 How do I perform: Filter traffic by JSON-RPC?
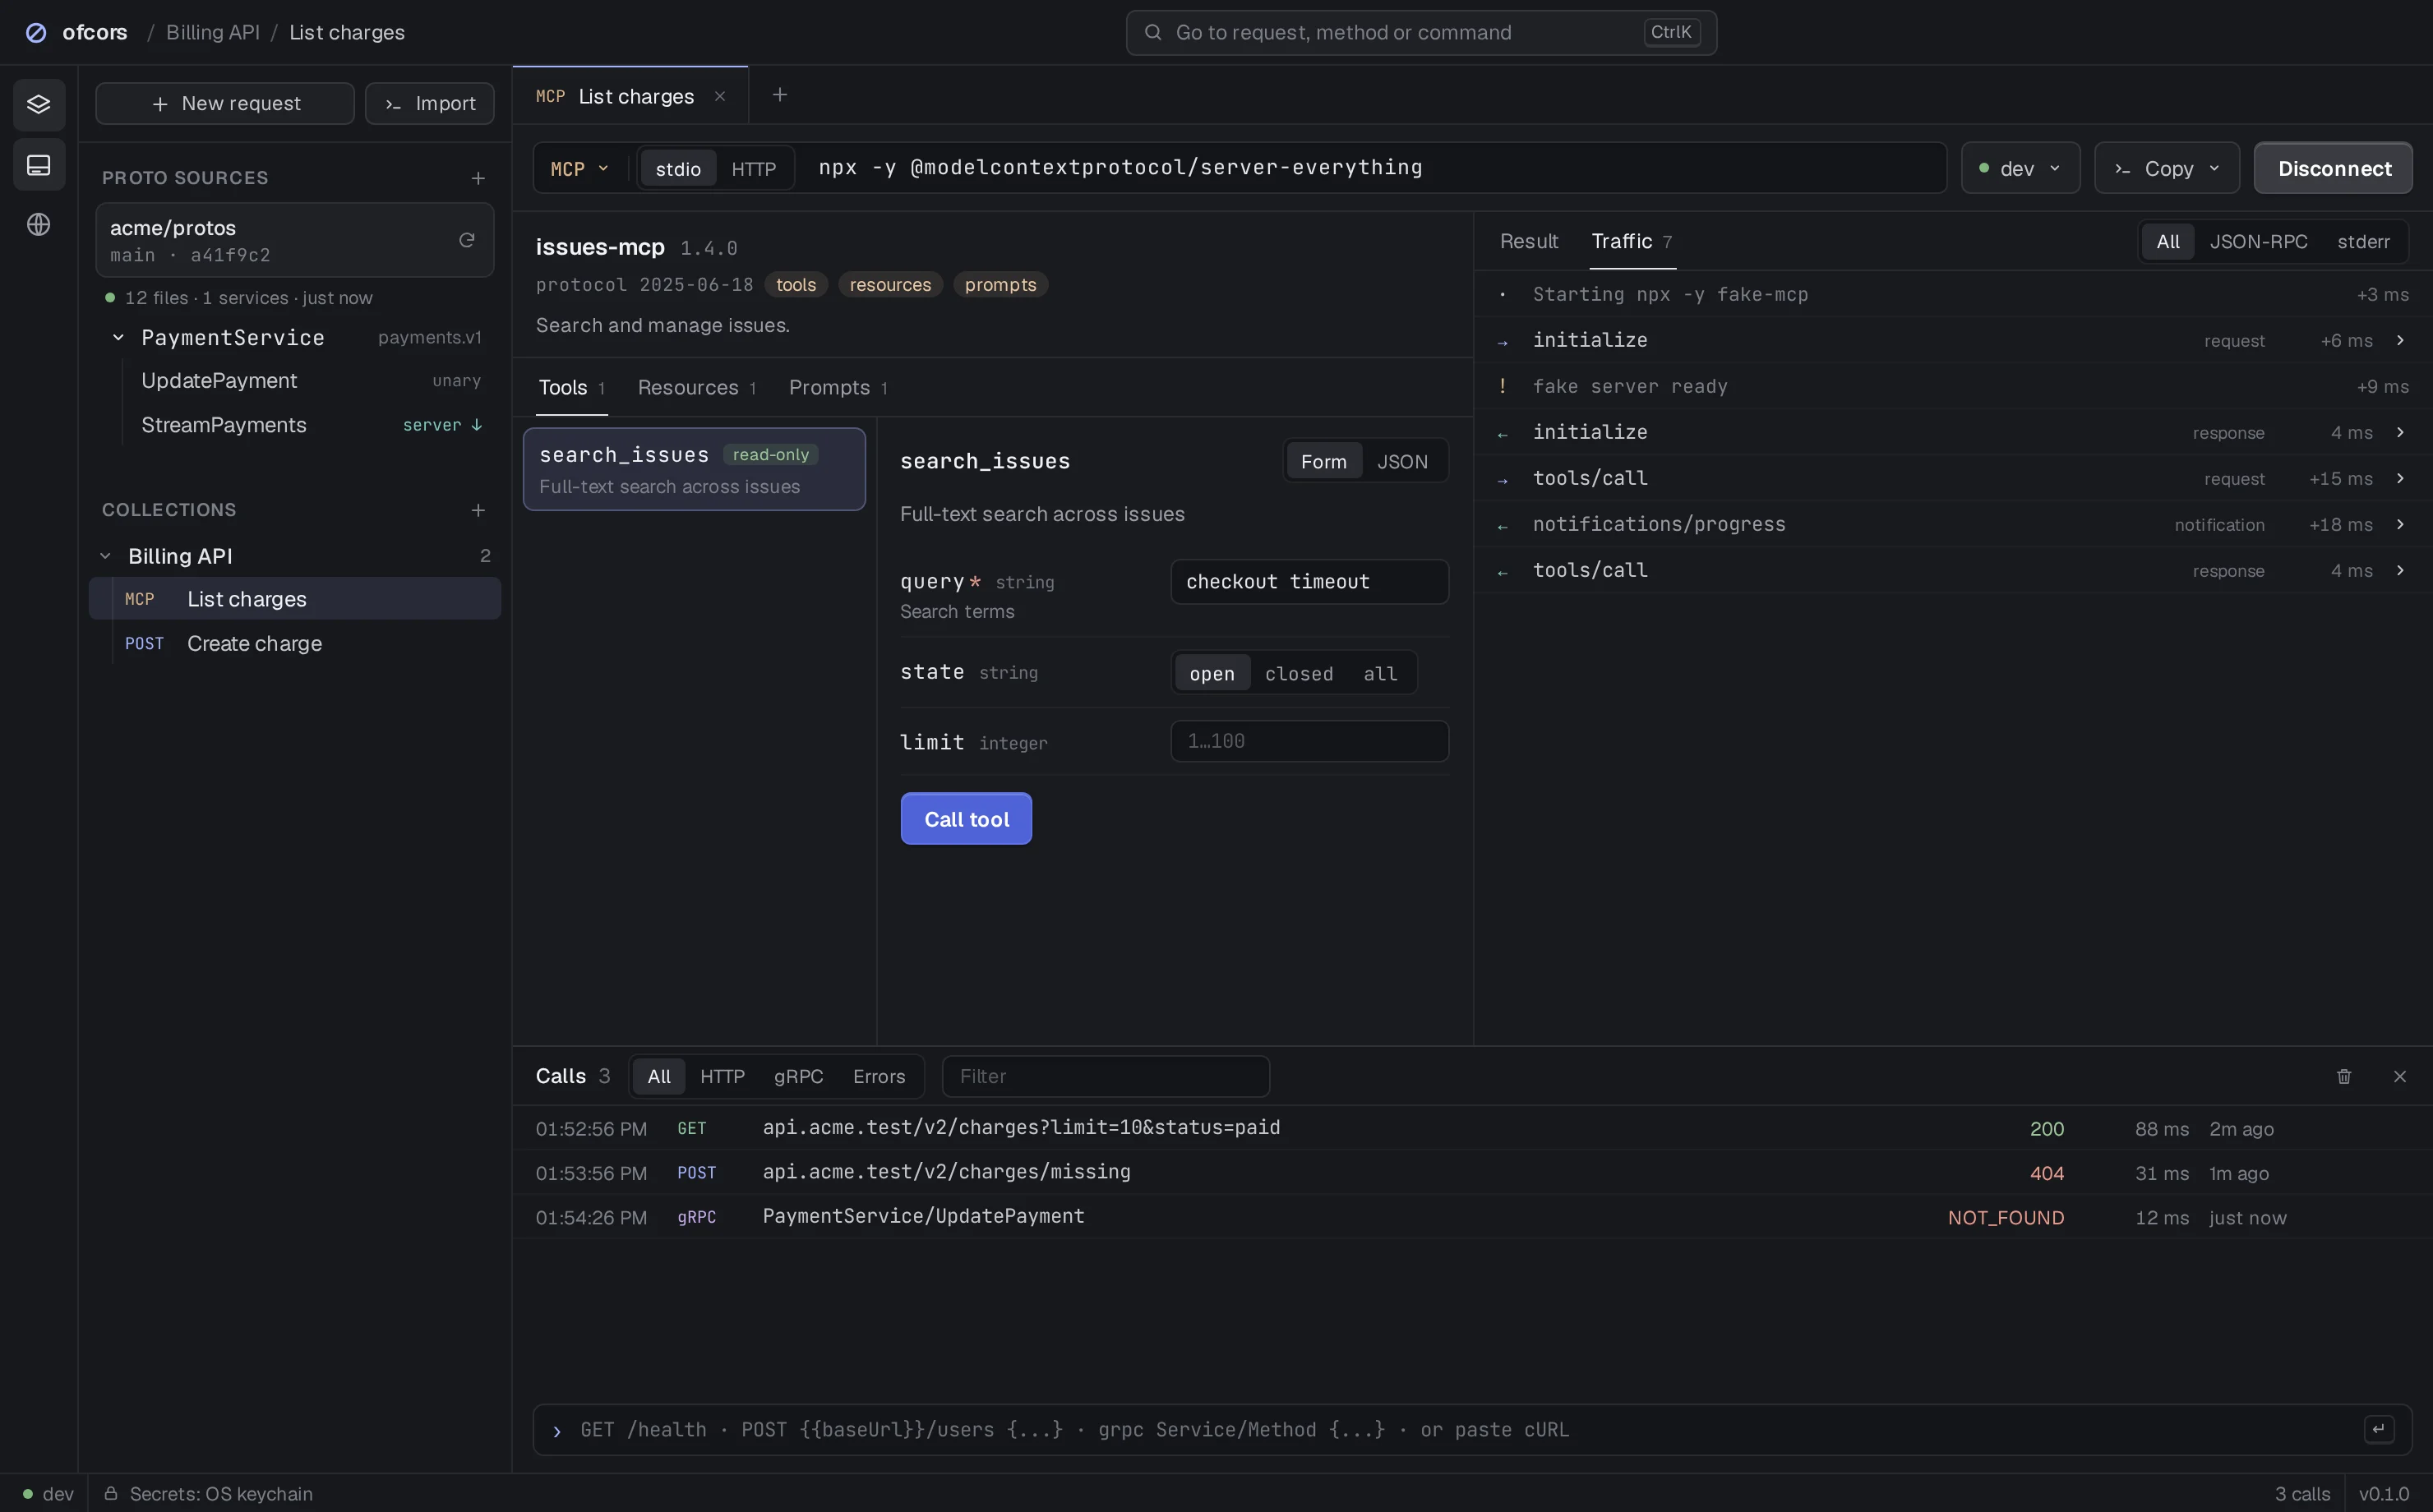coord(2258,241)
